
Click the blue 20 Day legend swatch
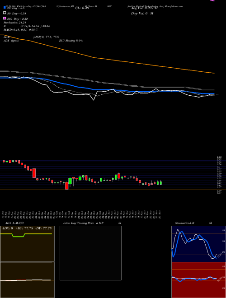5,7
